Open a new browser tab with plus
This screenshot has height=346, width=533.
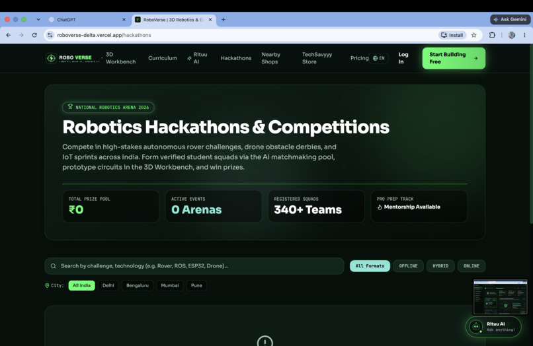point(224,20)
